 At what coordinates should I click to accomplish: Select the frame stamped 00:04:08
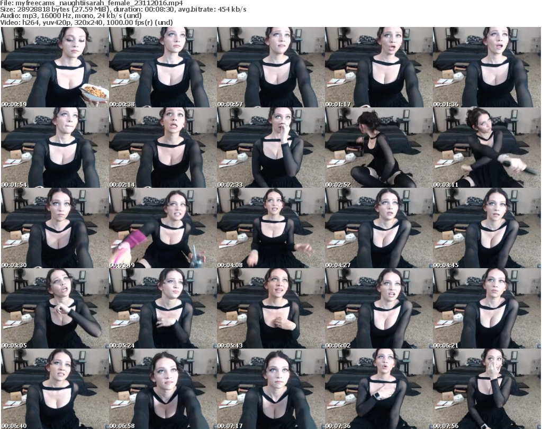tap(270, 228)
